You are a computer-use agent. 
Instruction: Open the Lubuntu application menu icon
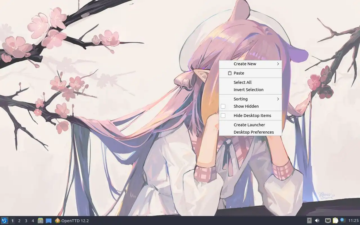click(x=4, y=221)
